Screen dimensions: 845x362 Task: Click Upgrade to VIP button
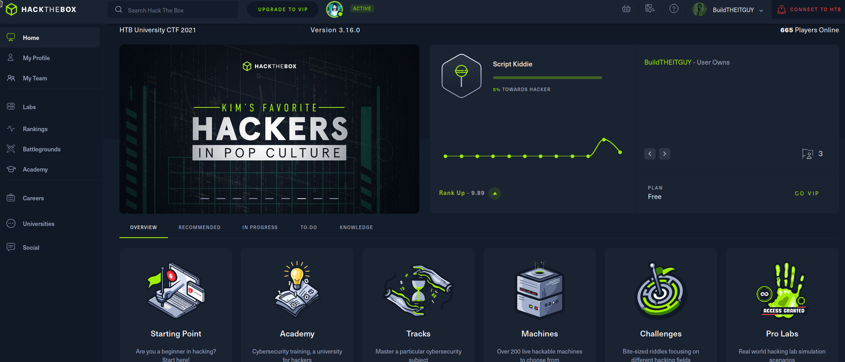[x=283, y=10]
